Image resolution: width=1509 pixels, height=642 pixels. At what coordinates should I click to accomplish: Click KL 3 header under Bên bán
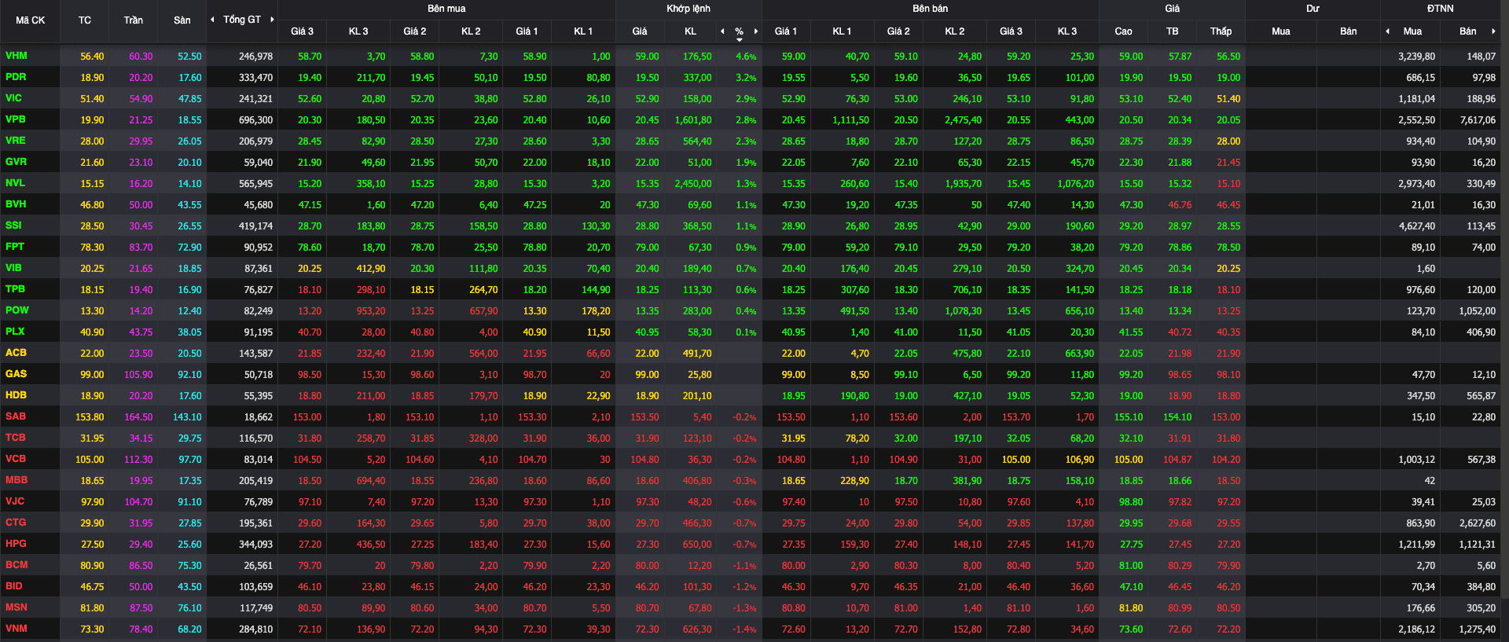1067,31
